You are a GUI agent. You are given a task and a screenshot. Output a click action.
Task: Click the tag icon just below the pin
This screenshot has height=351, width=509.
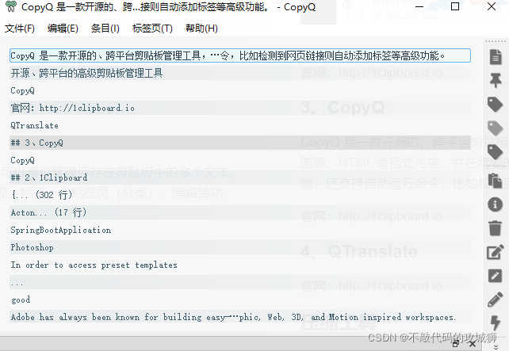pyautogui.click(x=496, y=105)
